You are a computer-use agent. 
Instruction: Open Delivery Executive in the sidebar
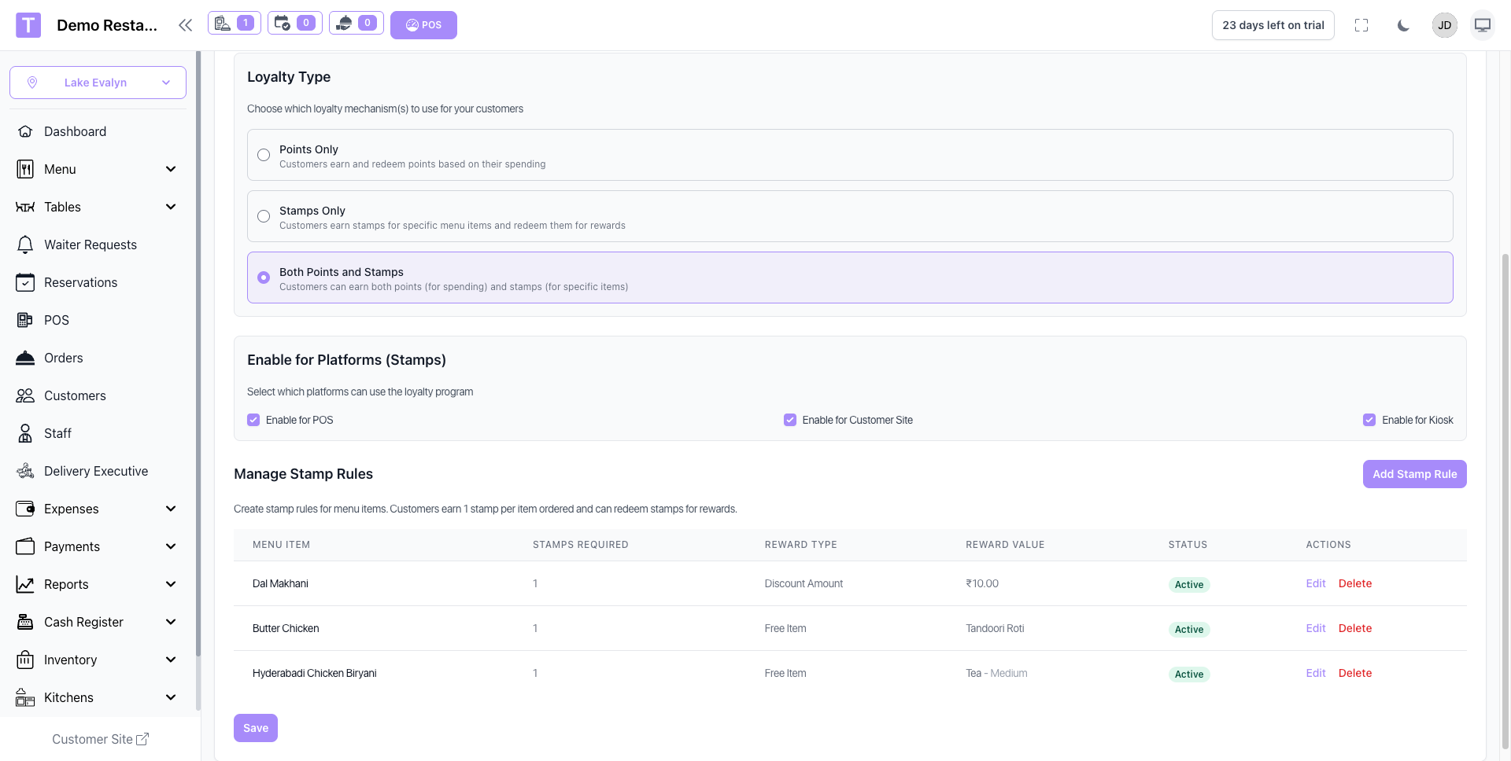click(x=95, y=471)
